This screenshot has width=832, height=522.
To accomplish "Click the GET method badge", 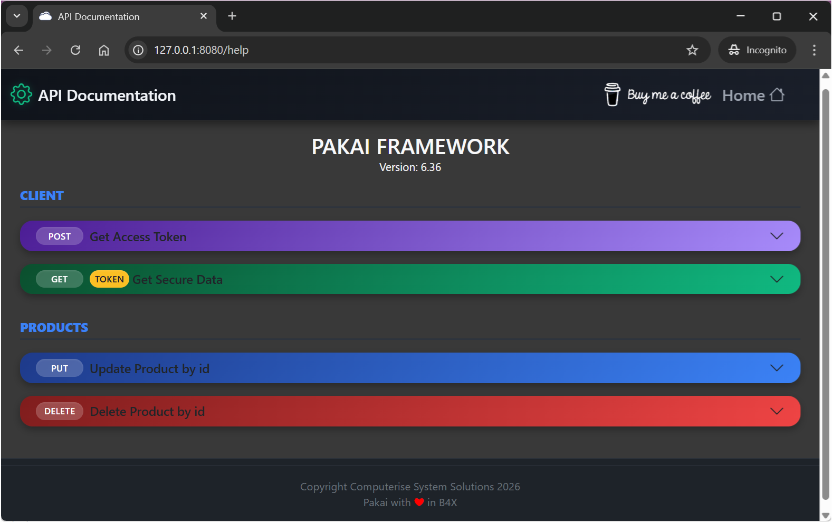I will 60,279.
